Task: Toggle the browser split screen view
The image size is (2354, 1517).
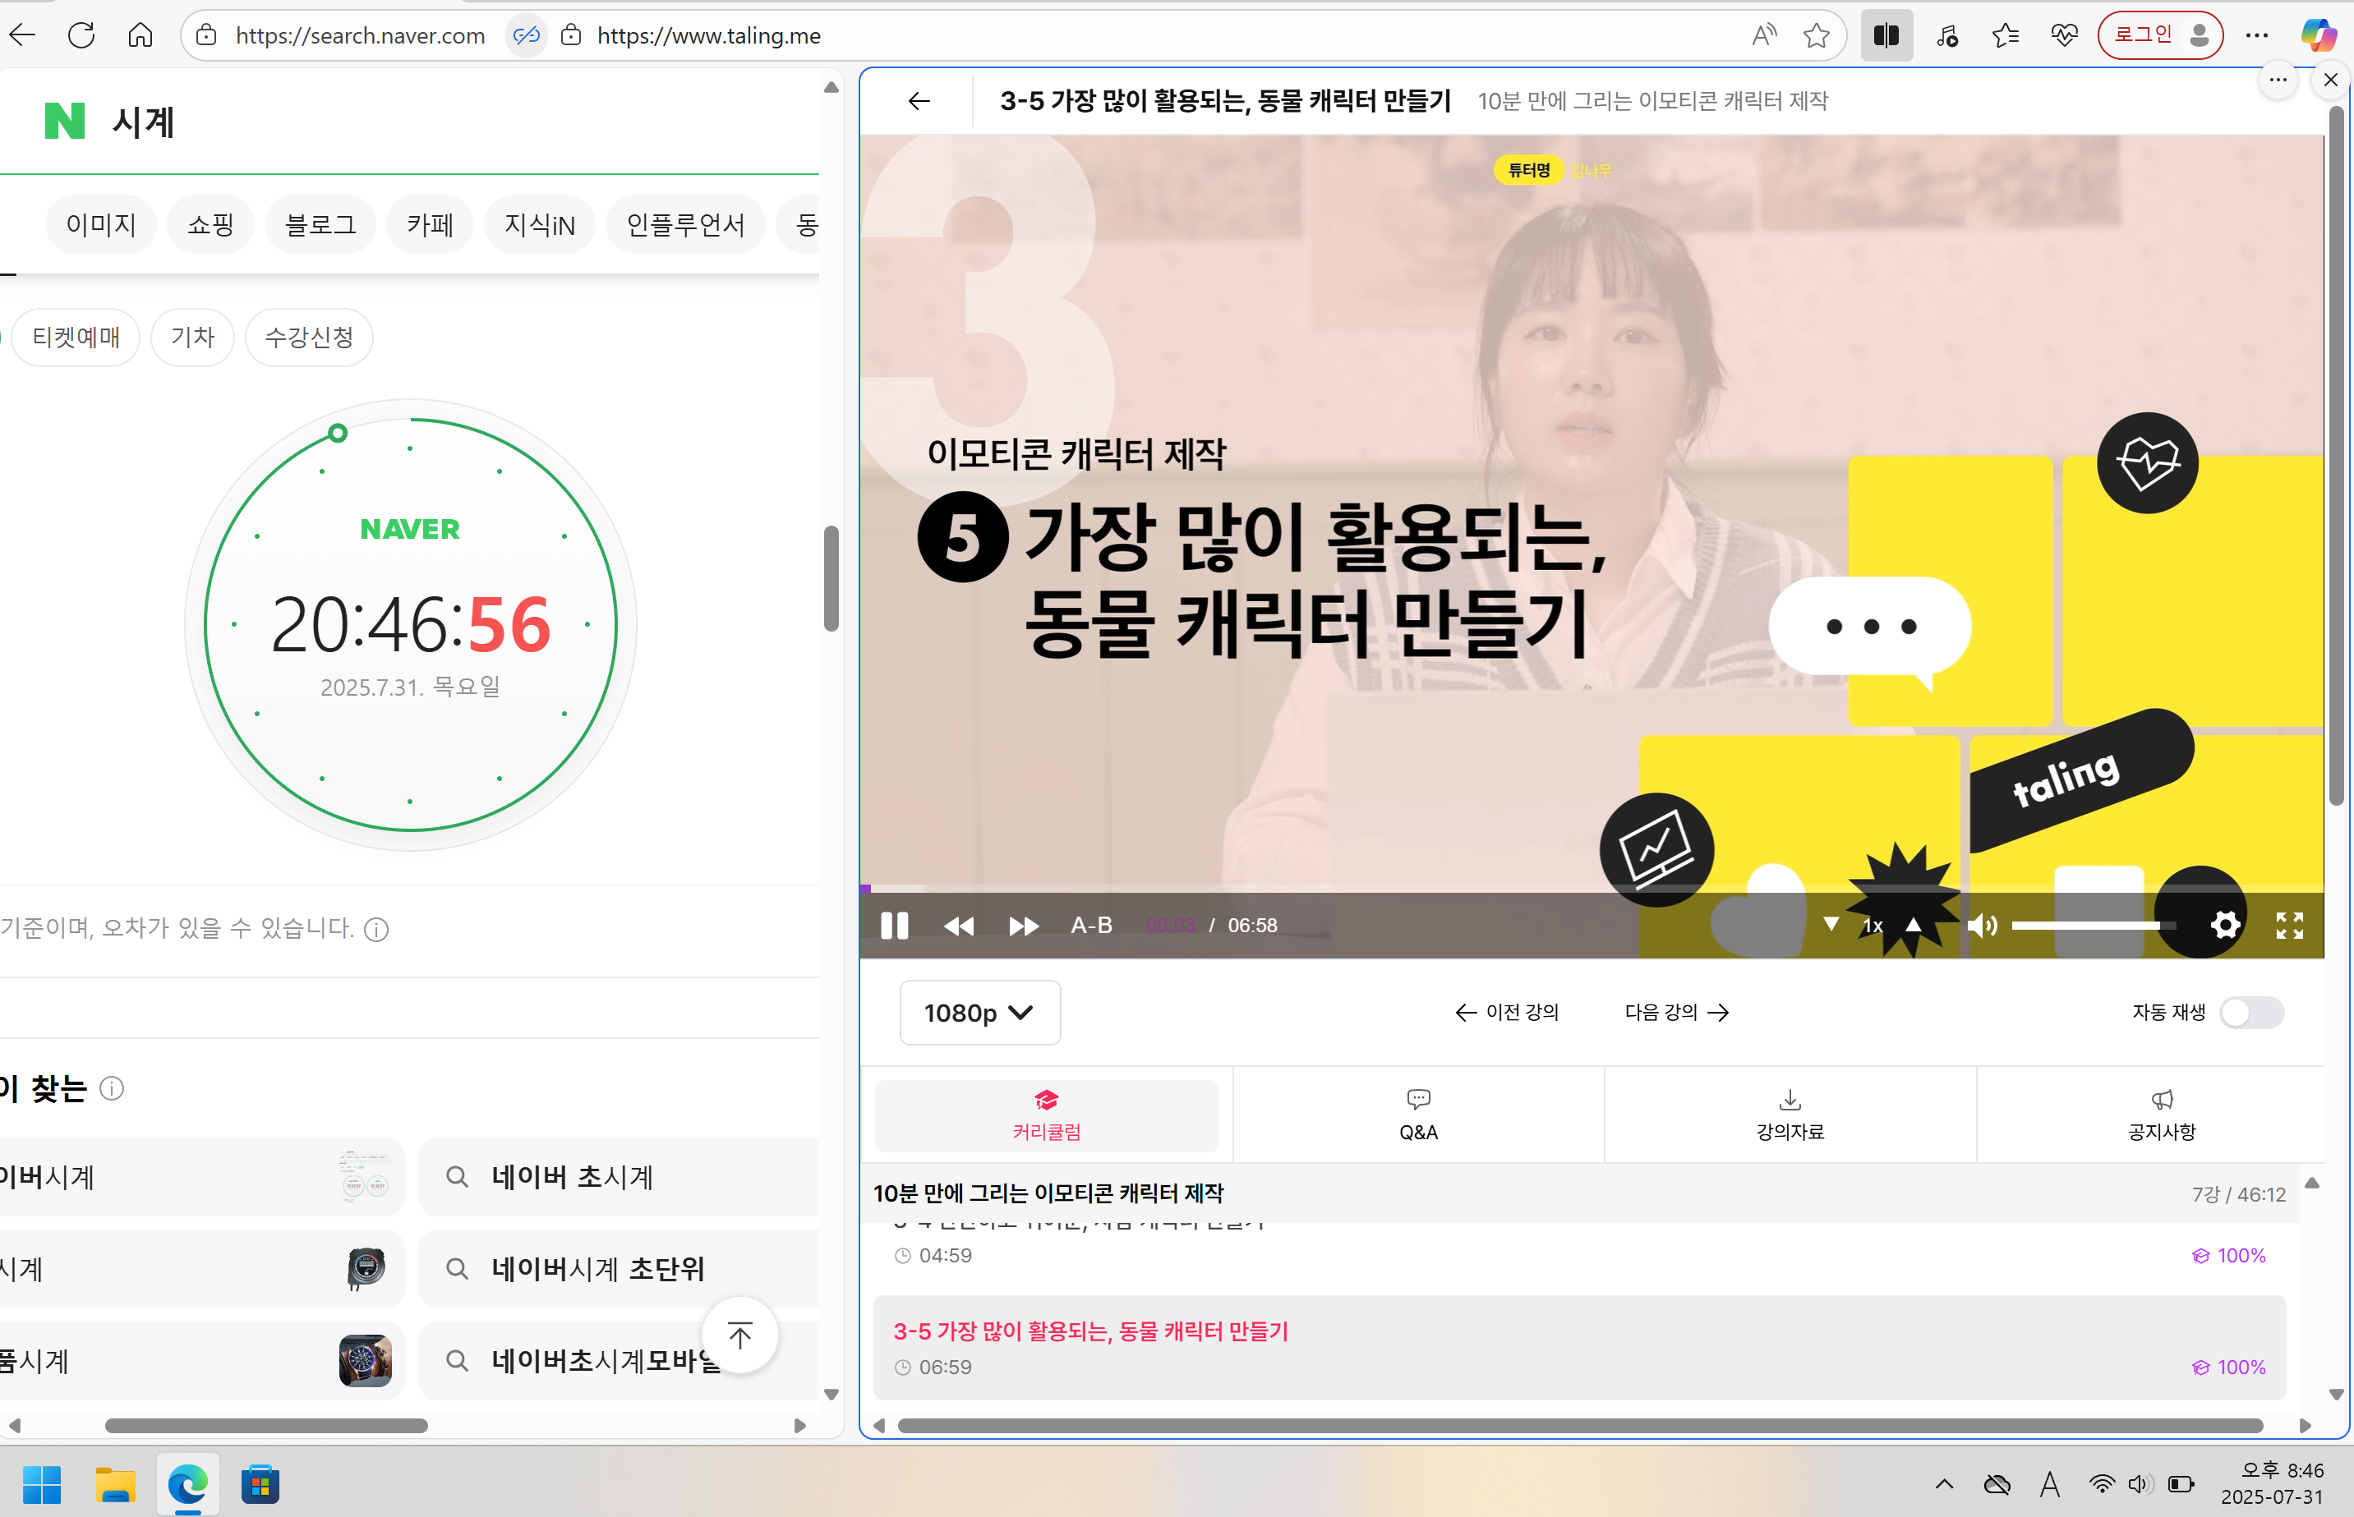Action: point(1886,34)
